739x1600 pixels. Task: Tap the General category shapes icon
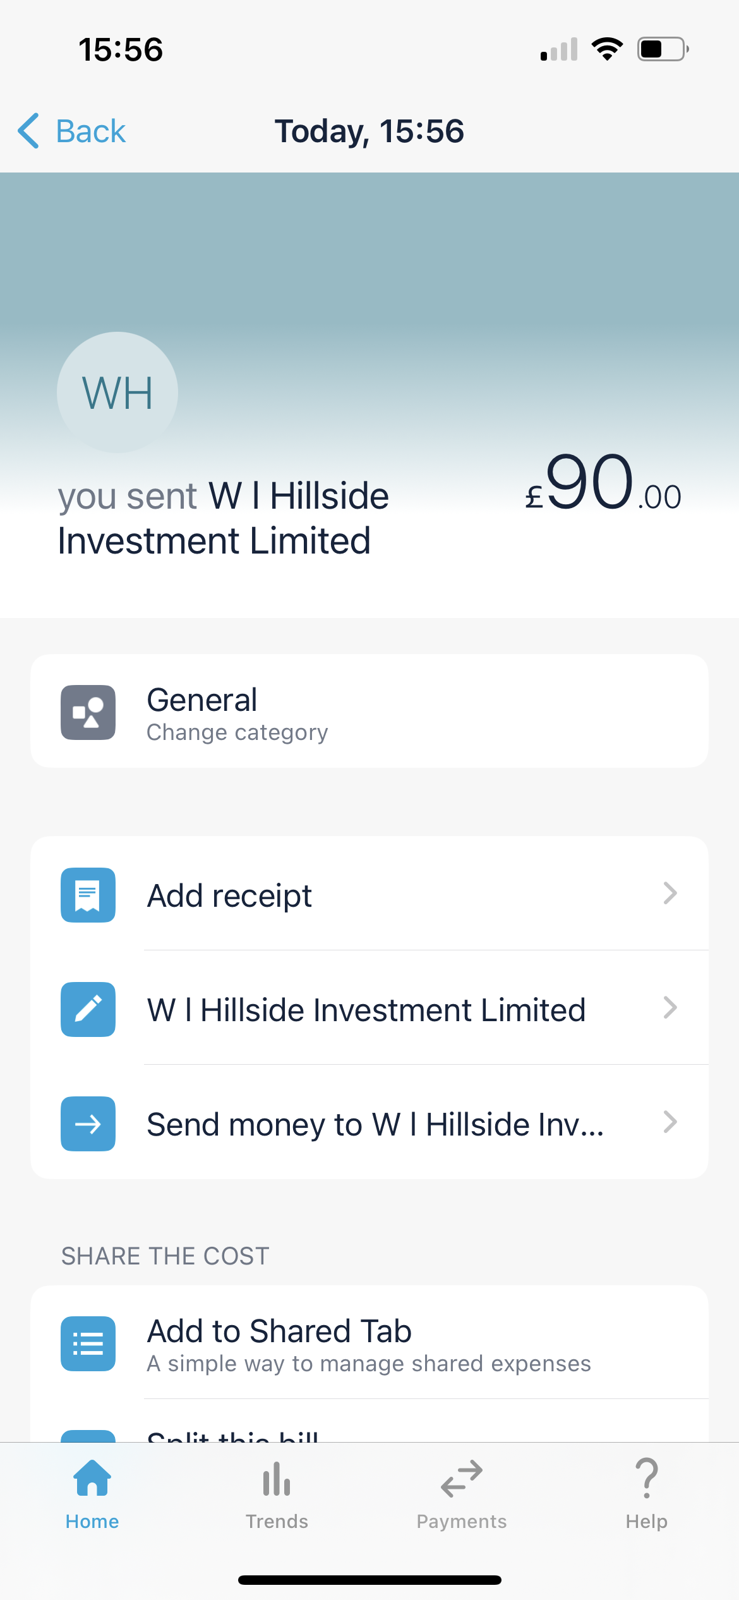click(x=88, y=712)
